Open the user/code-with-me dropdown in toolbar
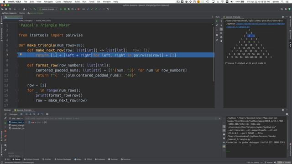 pos(25,9)
